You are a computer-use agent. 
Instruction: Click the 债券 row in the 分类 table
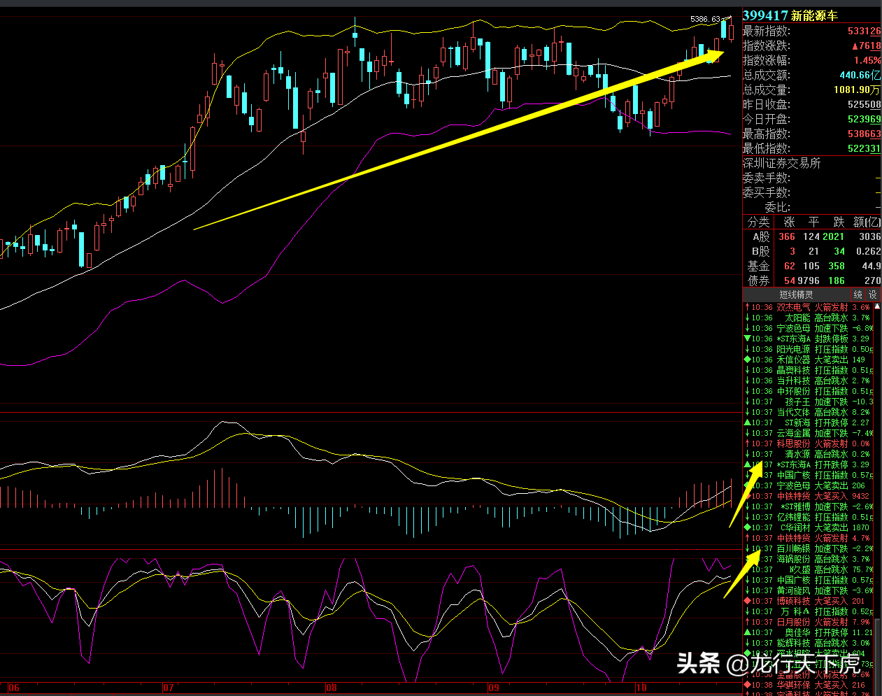tap(812, 280)
